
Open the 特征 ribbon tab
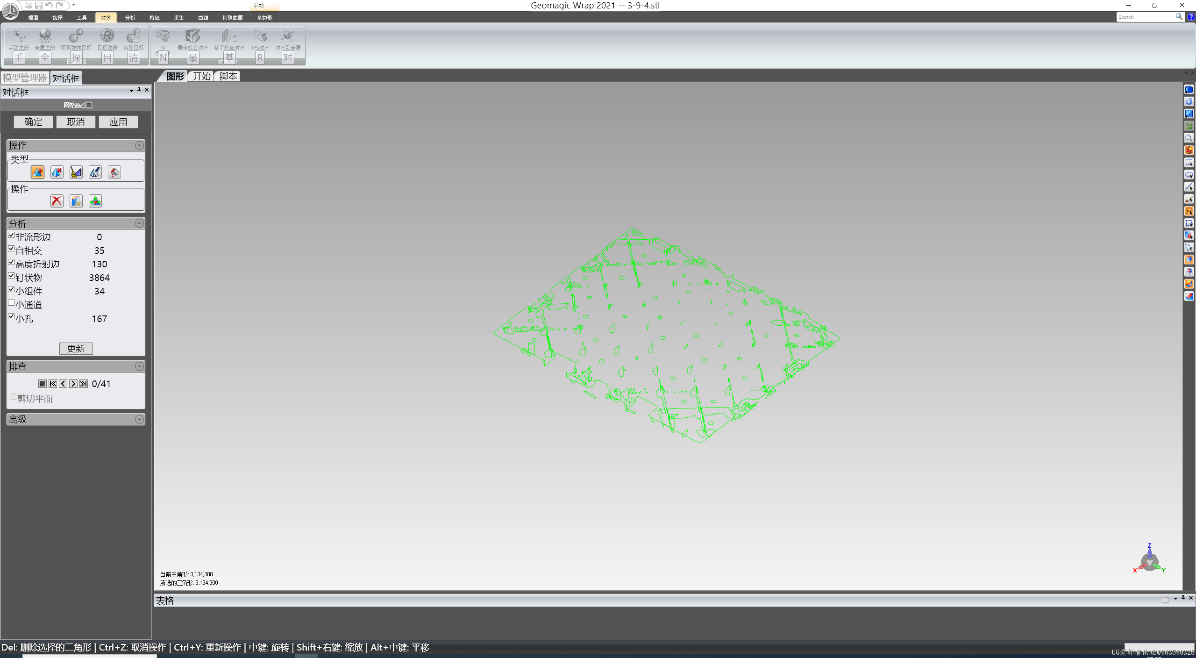155,18
